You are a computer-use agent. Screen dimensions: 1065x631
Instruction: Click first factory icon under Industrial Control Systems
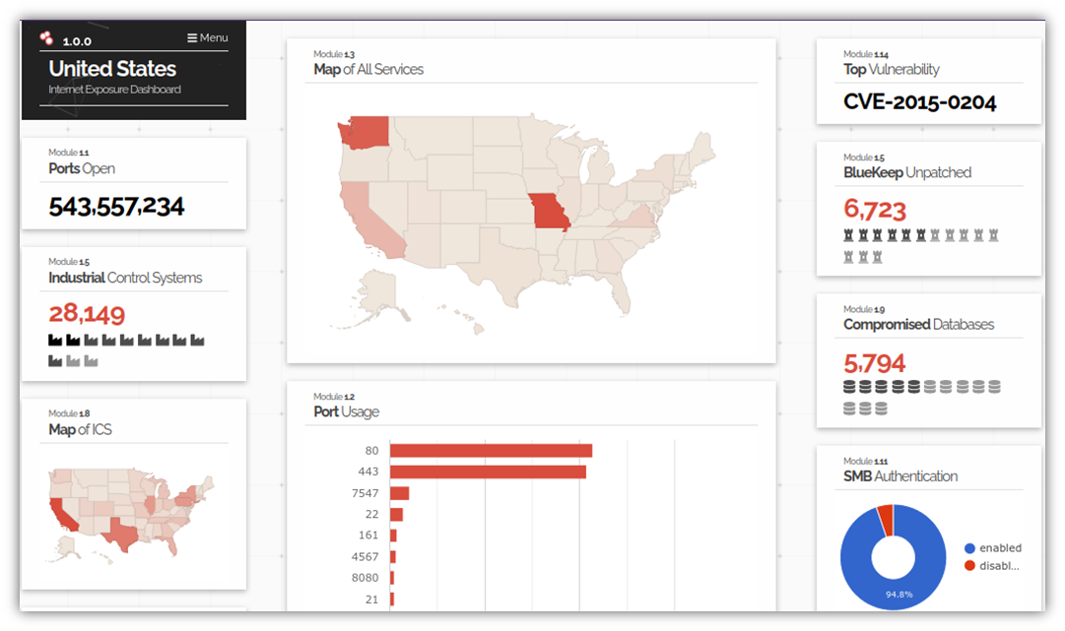pos(55,340)
